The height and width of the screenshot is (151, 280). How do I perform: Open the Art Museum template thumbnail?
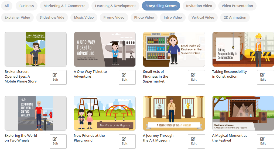(x=174, y=113)
